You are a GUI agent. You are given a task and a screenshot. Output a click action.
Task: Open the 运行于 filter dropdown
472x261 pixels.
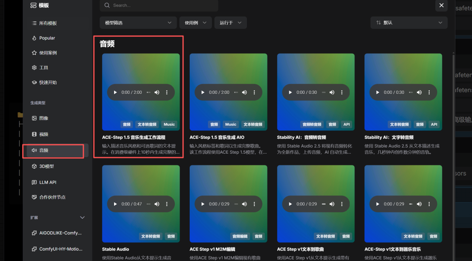(x=231, y=23)
